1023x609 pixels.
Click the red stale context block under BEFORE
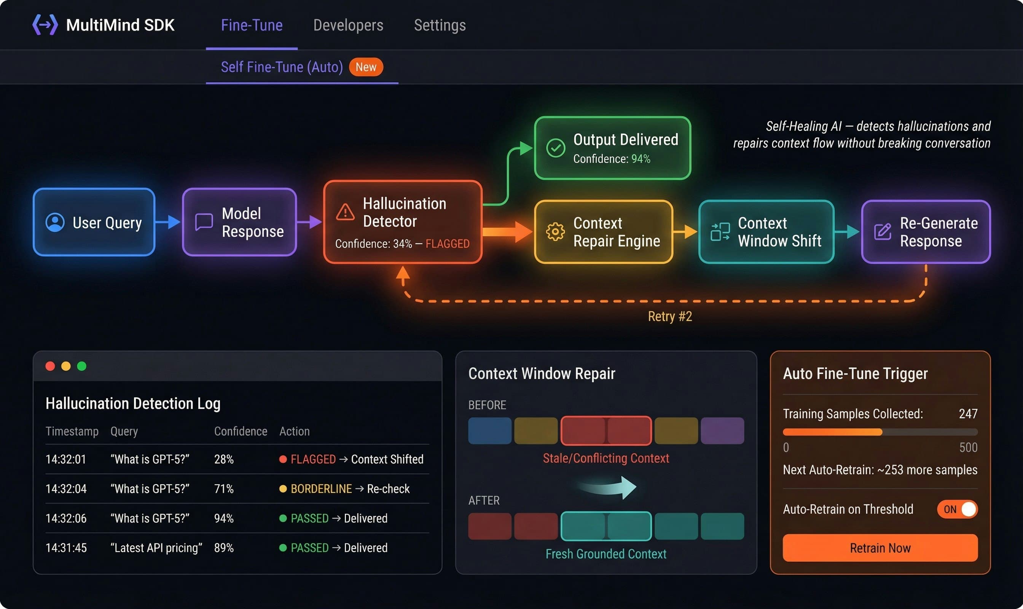click(606, 430)
